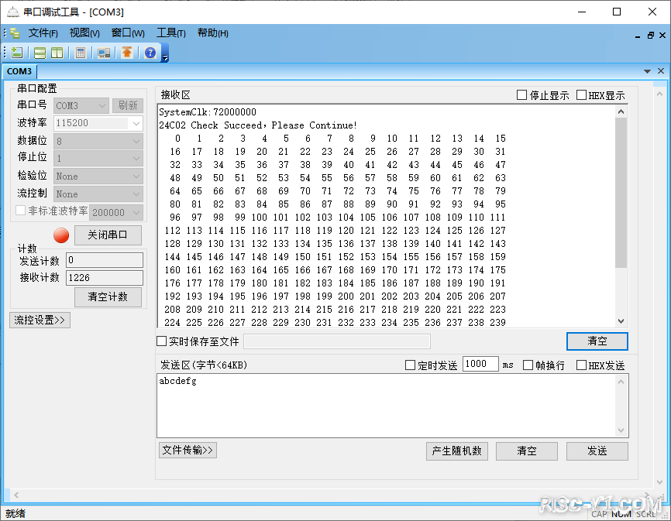
Task: Expand the 流控设置>> panel
Action: [x=40, y=320]
